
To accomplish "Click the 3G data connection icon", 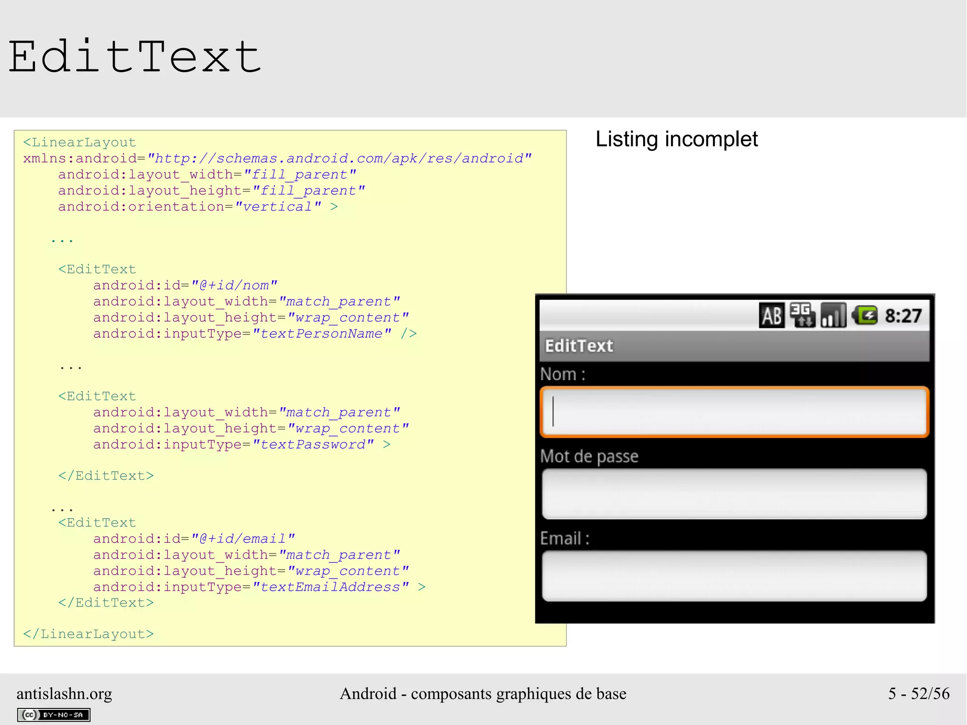I will pyautogui.click(x=802, y=315).
